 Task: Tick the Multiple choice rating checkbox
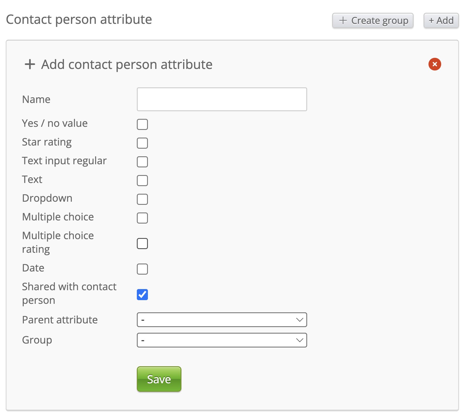coord(142,243)
